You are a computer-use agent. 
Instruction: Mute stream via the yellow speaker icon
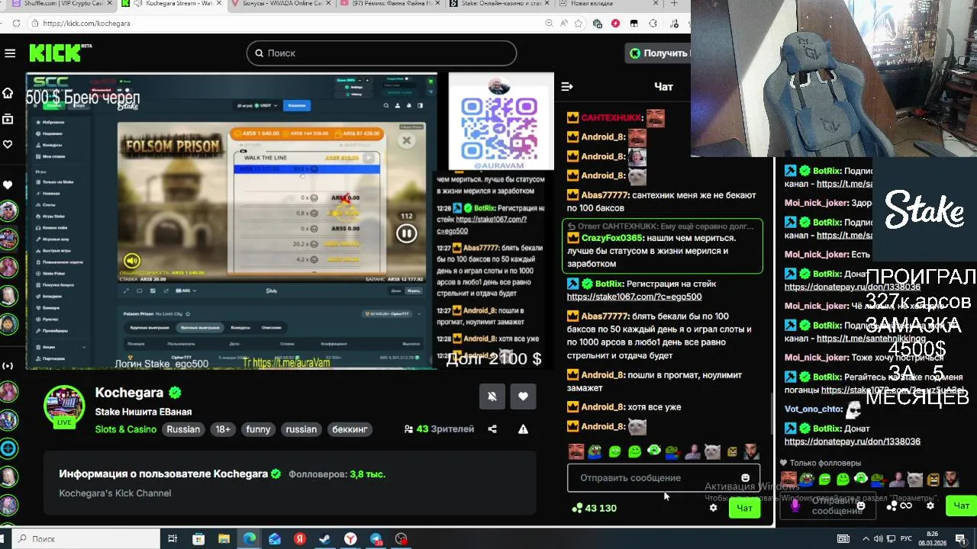click(132, 262)
